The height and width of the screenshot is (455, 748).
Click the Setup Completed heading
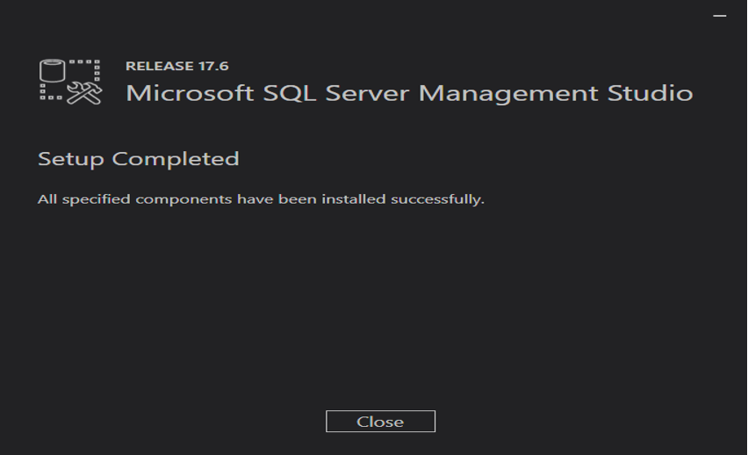(139, 159)
